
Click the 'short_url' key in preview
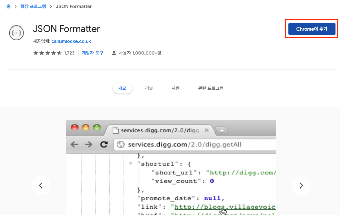[x=176, y=173]
